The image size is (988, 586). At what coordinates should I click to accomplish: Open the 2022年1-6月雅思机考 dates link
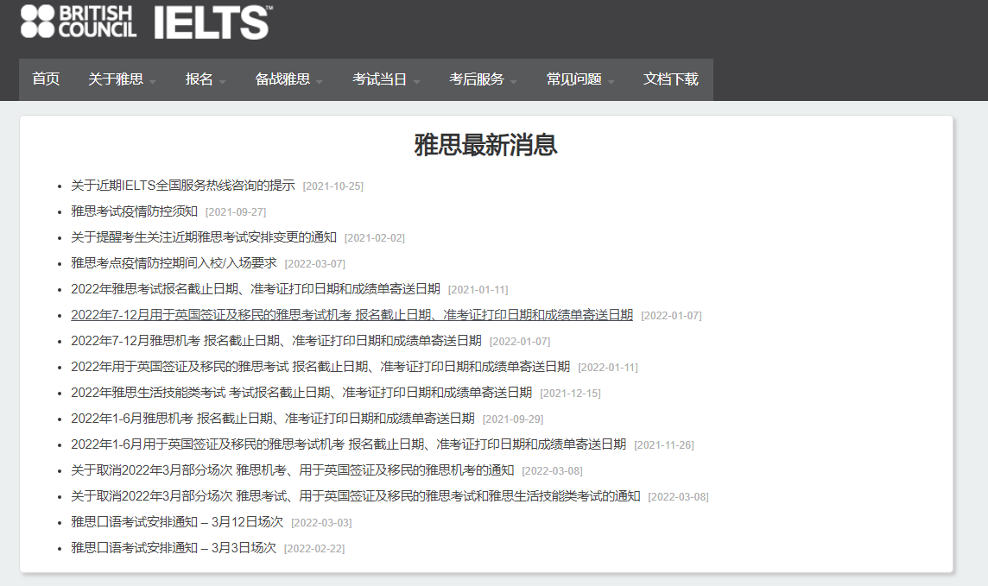(272, 419)
